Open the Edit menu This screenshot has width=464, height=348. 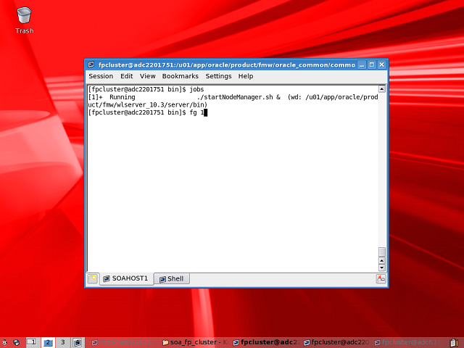pyautogui.click(x=127, y=76)
